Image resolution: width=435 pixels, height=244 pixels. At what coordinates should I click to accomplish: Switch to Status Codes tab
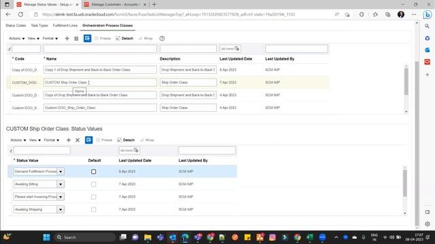(x=16, y=26)
